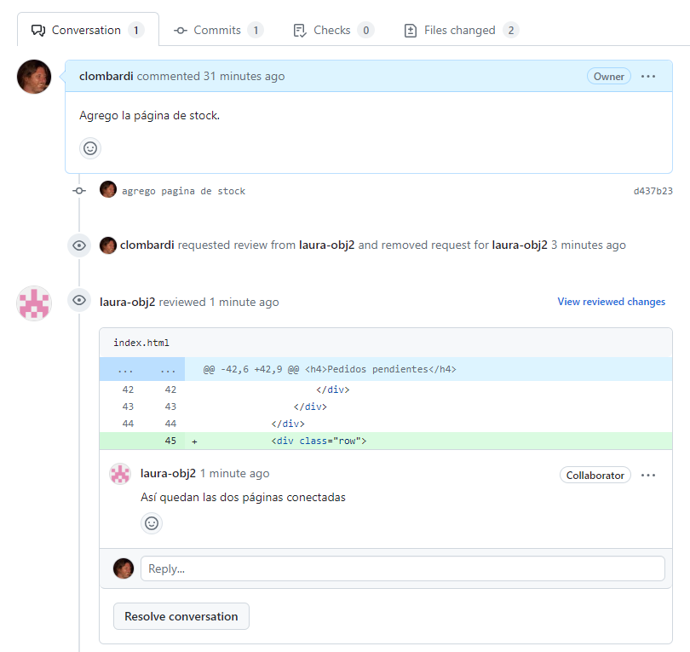Click laura-obj2's small avatar in review comment
Viewport: 690px width, 652px height.
coord(120,474)
